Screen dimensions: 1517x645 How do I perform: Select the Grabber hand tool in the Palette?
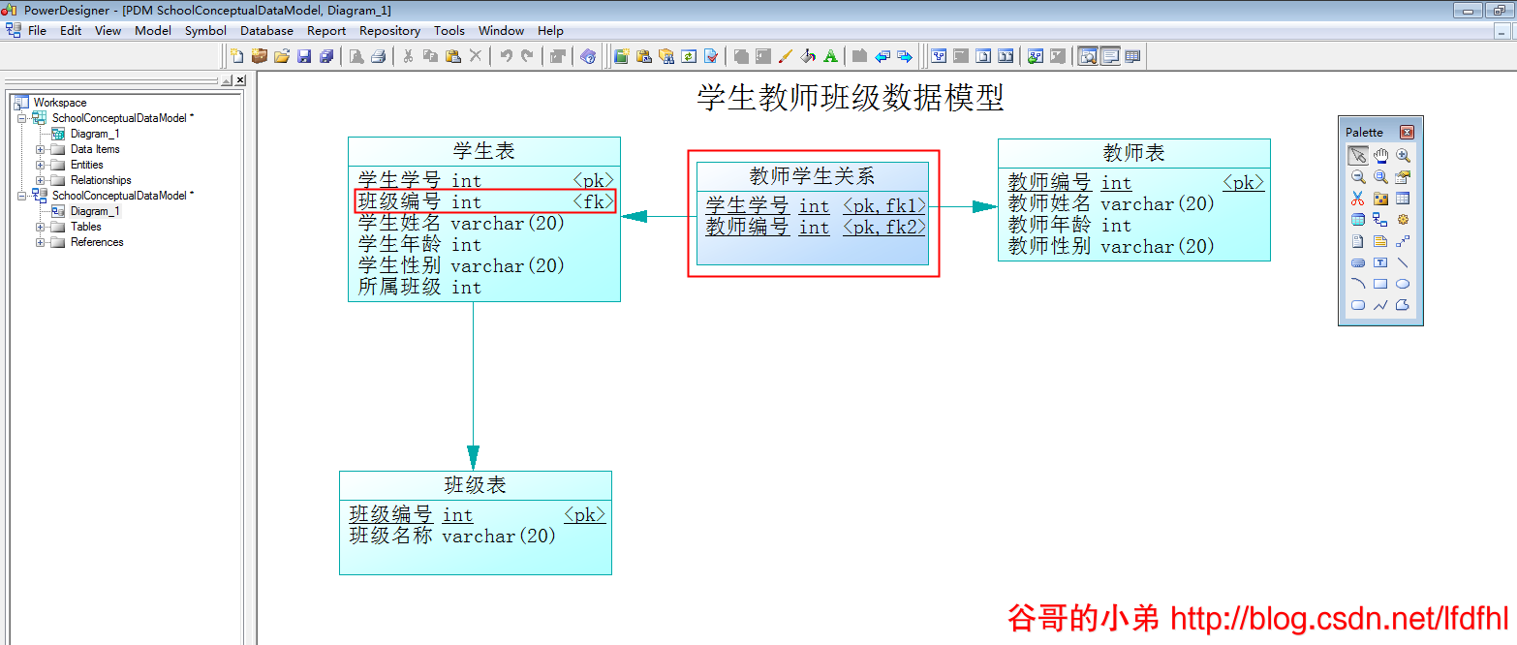pyautogui.click(x=1379, y=155)
